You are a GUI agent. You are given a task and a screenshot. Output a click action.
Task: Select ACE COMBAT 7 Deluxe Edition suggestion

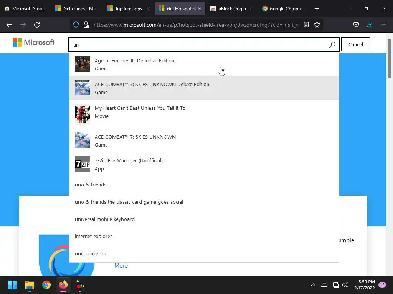coord(204,88)
